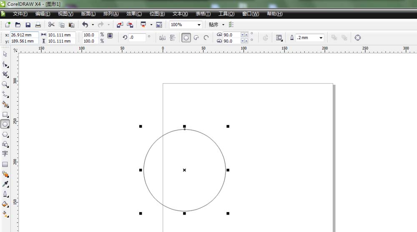The width and height of the screenshot is (417, 232).
Task: Select the Fill bucket tool
Action: [x=5, y=204]
